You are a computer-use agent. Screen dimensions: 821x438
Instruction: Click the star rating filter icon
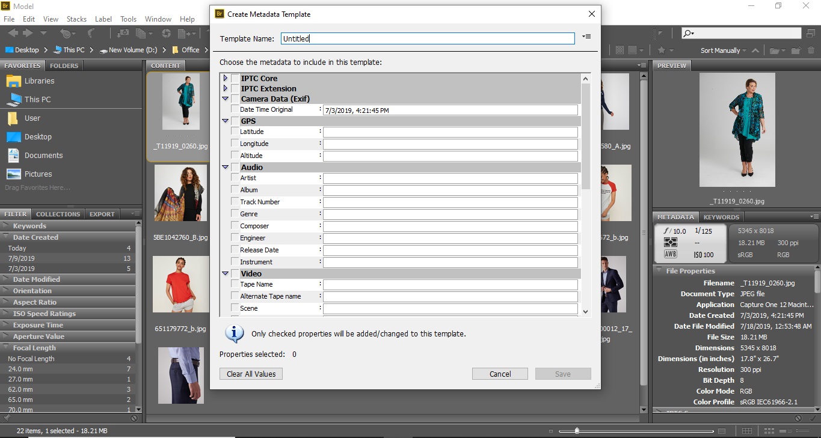662,49
